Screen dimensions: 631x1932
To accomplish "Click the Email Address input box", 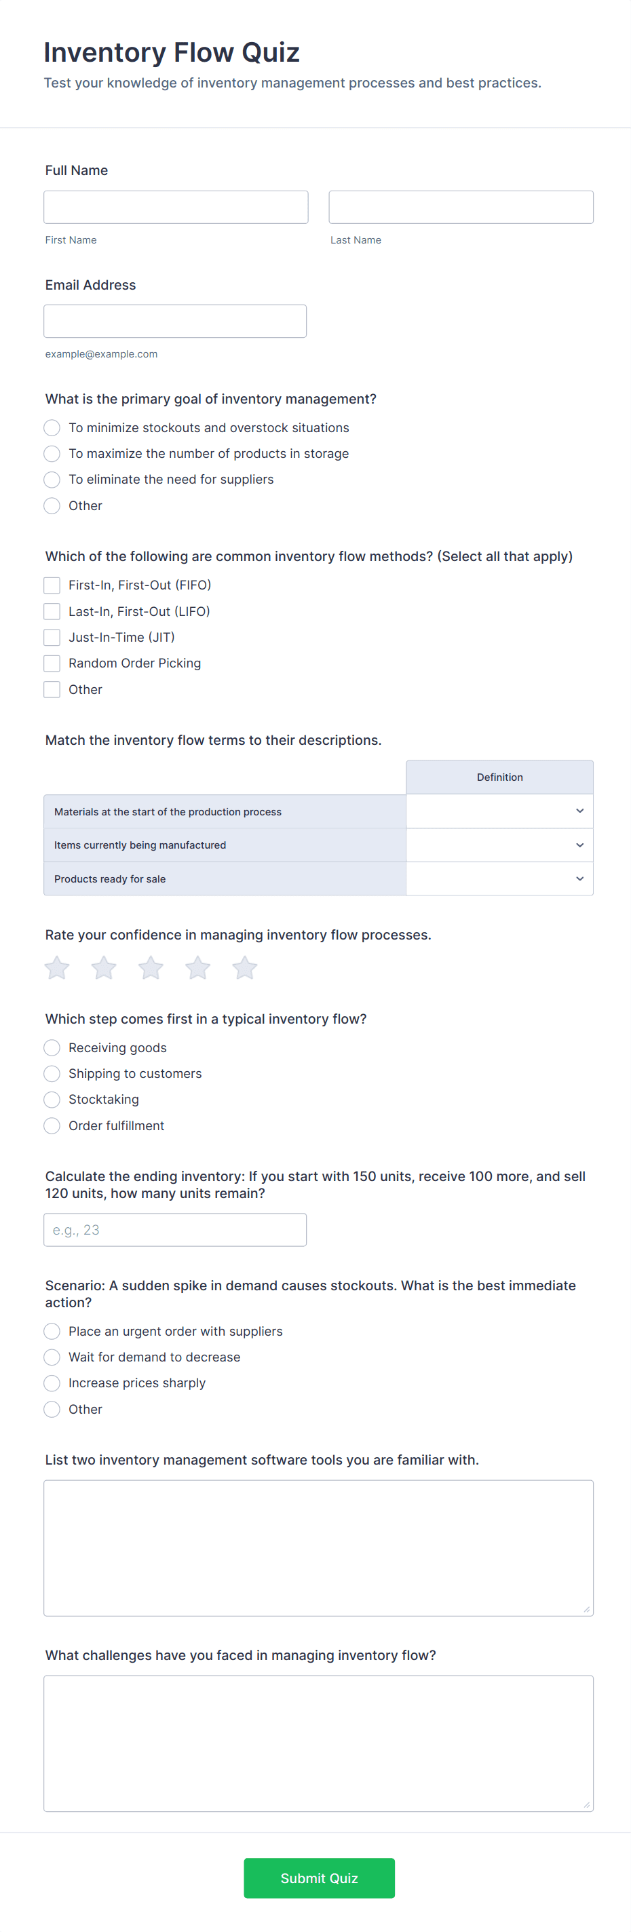I will coord(175,321).
